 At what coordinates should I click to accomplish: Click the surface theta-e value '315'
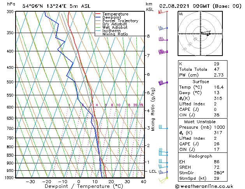218,98
